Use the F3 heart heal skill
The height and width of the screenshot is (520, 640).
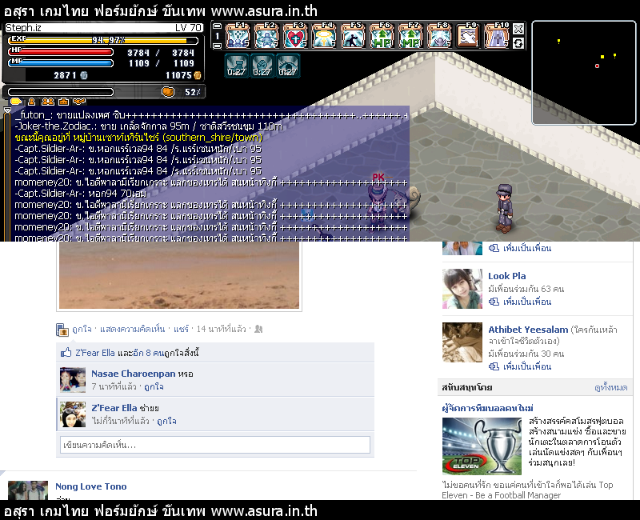click(x=294, y=36)
